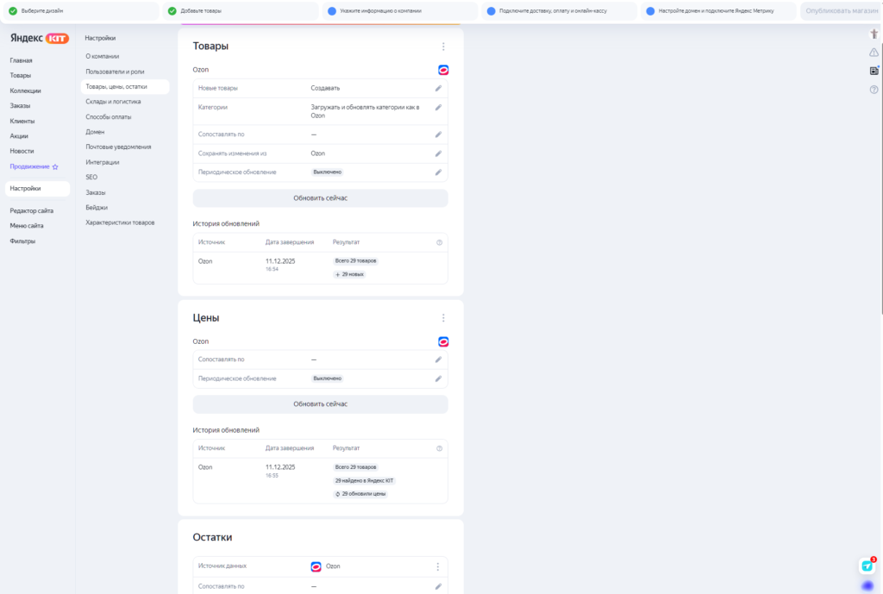Open the 'О компании' settings page
The width and height of the screenshot is (883, 594).
click(x=103, y=56)
